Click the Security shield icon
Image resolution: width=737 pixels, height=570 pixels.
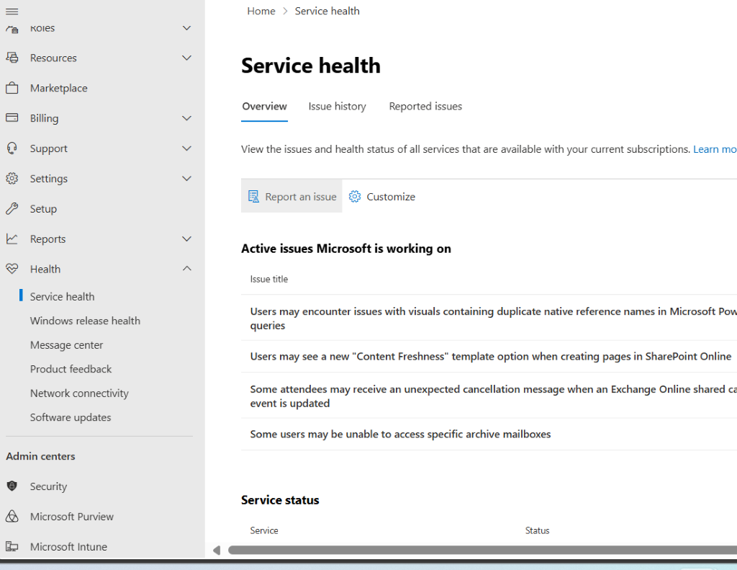[x=12, y=486]
